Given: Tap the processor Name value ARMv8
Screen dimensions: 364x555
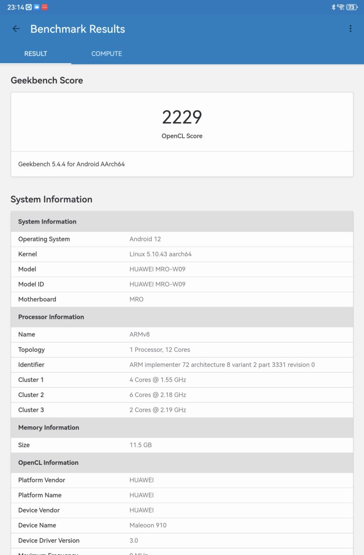Looking at the screenshot, I should [x=140, y=334].
